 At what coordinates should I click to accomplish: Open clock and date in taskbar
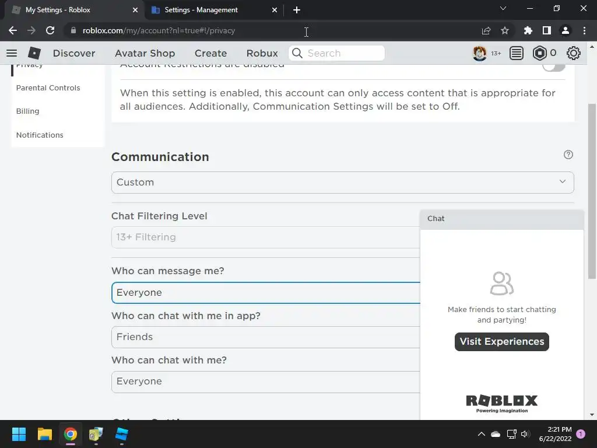[x=555, y=434]
